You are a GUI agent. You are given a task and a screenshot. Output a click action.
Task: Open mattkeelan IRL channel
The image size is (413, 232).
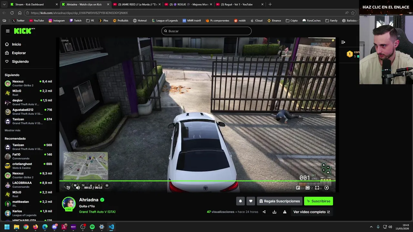pyautogui.click(x=28, y=203)
